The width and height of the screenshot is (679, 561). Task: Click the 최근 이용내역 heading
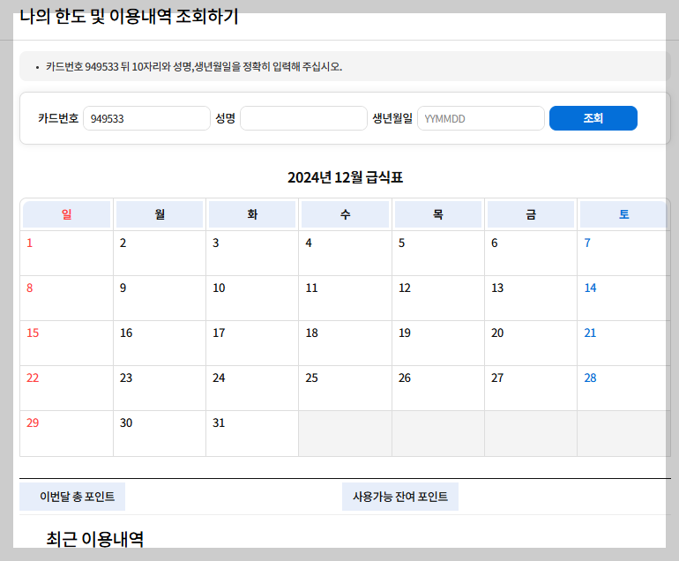coord(95,539)
